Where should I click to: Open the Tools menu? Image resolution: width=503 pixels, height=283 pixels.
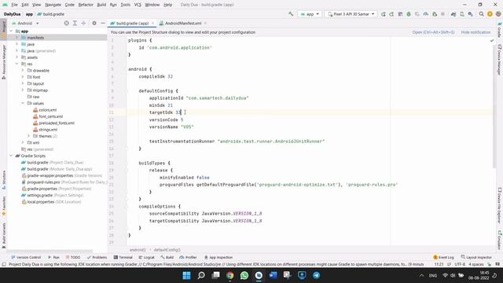coord(125,5)
